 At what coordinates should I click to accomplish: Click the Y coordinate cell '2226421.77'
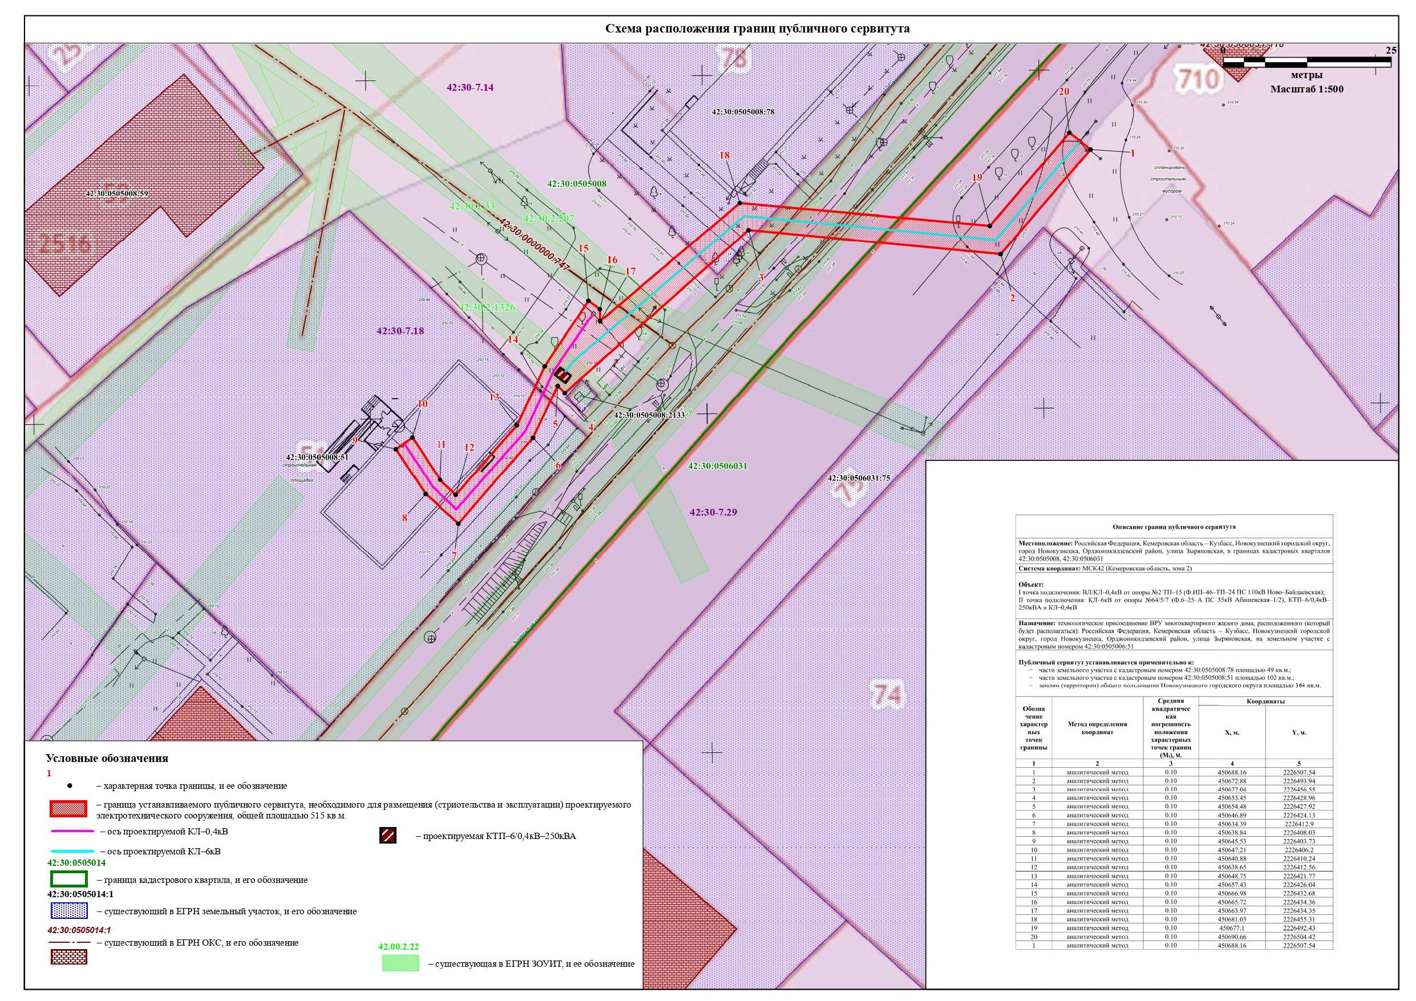tap(1298, 876)
